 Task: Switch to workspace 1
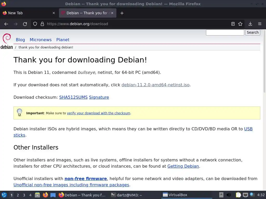pos(11,195)
